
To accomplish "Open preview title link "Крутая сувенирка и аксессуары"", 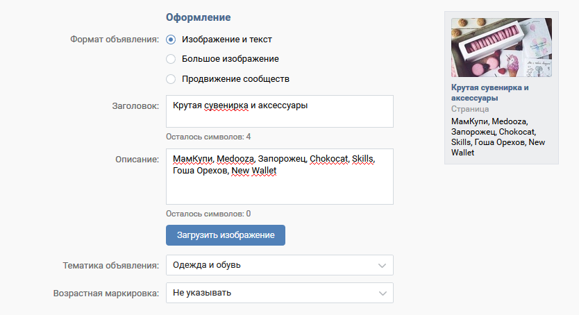I will [x=490, y=93].
